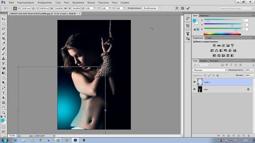Open layer filter type dropdown
Viewport: 255px width, 143px height.
[201, 65]
